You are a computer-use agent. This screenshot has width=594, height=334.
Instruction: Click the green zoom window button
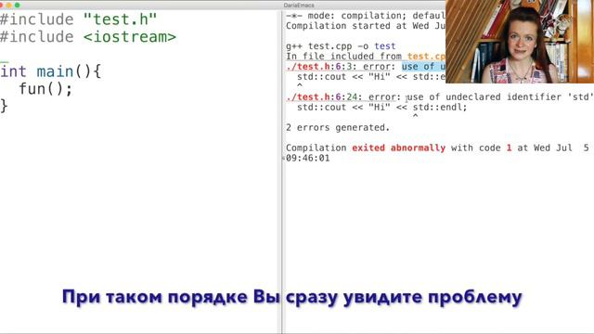pos(17,6)
